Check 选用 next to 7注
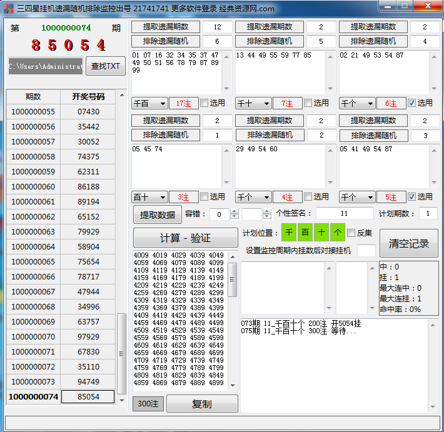This screenshot has height=432, width=444. point(308,103)
